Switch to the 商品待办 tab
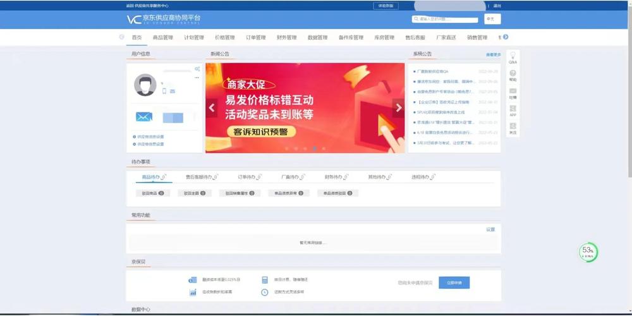The image size is (632, 316). pos(154,177)
